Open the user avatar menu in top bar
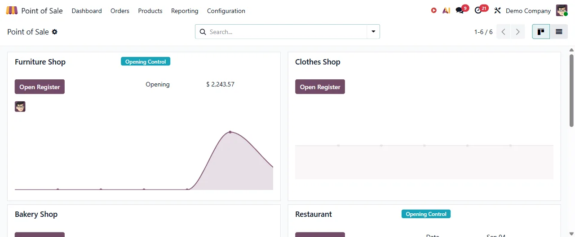The width and height of the screenshot is (575, 237). point(562,10)
